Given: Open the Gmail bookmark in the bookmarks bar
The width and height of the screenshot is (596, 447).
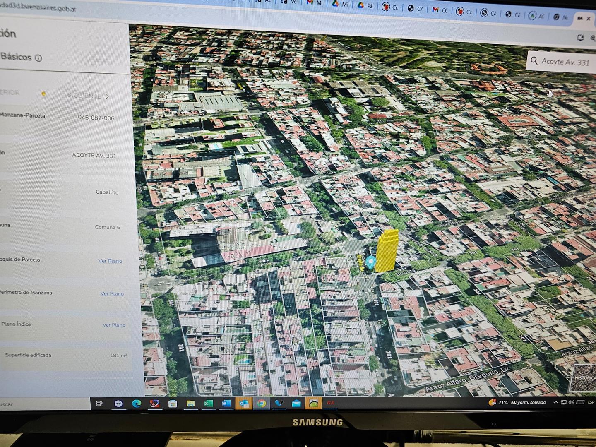Looking at the screenshot, I should click(x=309, y=3).
